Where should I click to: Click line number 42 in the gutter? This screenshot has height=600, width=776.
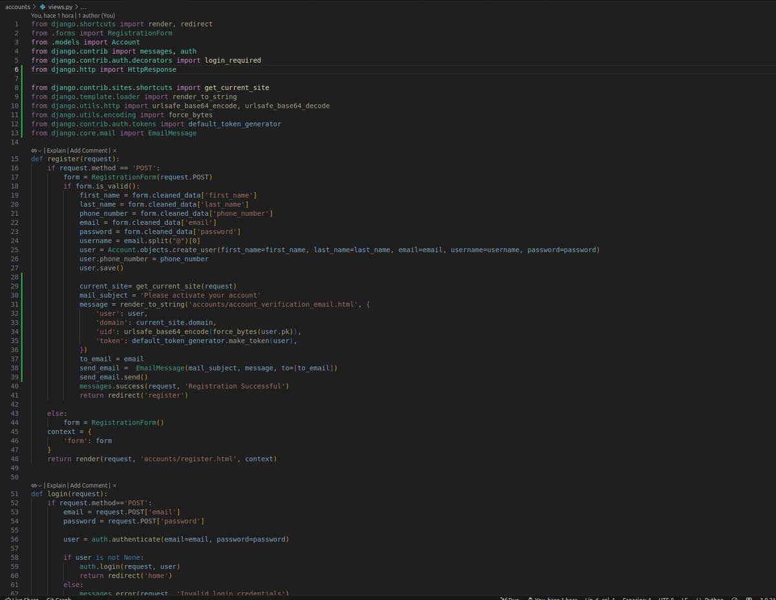[x=15, y=403]
